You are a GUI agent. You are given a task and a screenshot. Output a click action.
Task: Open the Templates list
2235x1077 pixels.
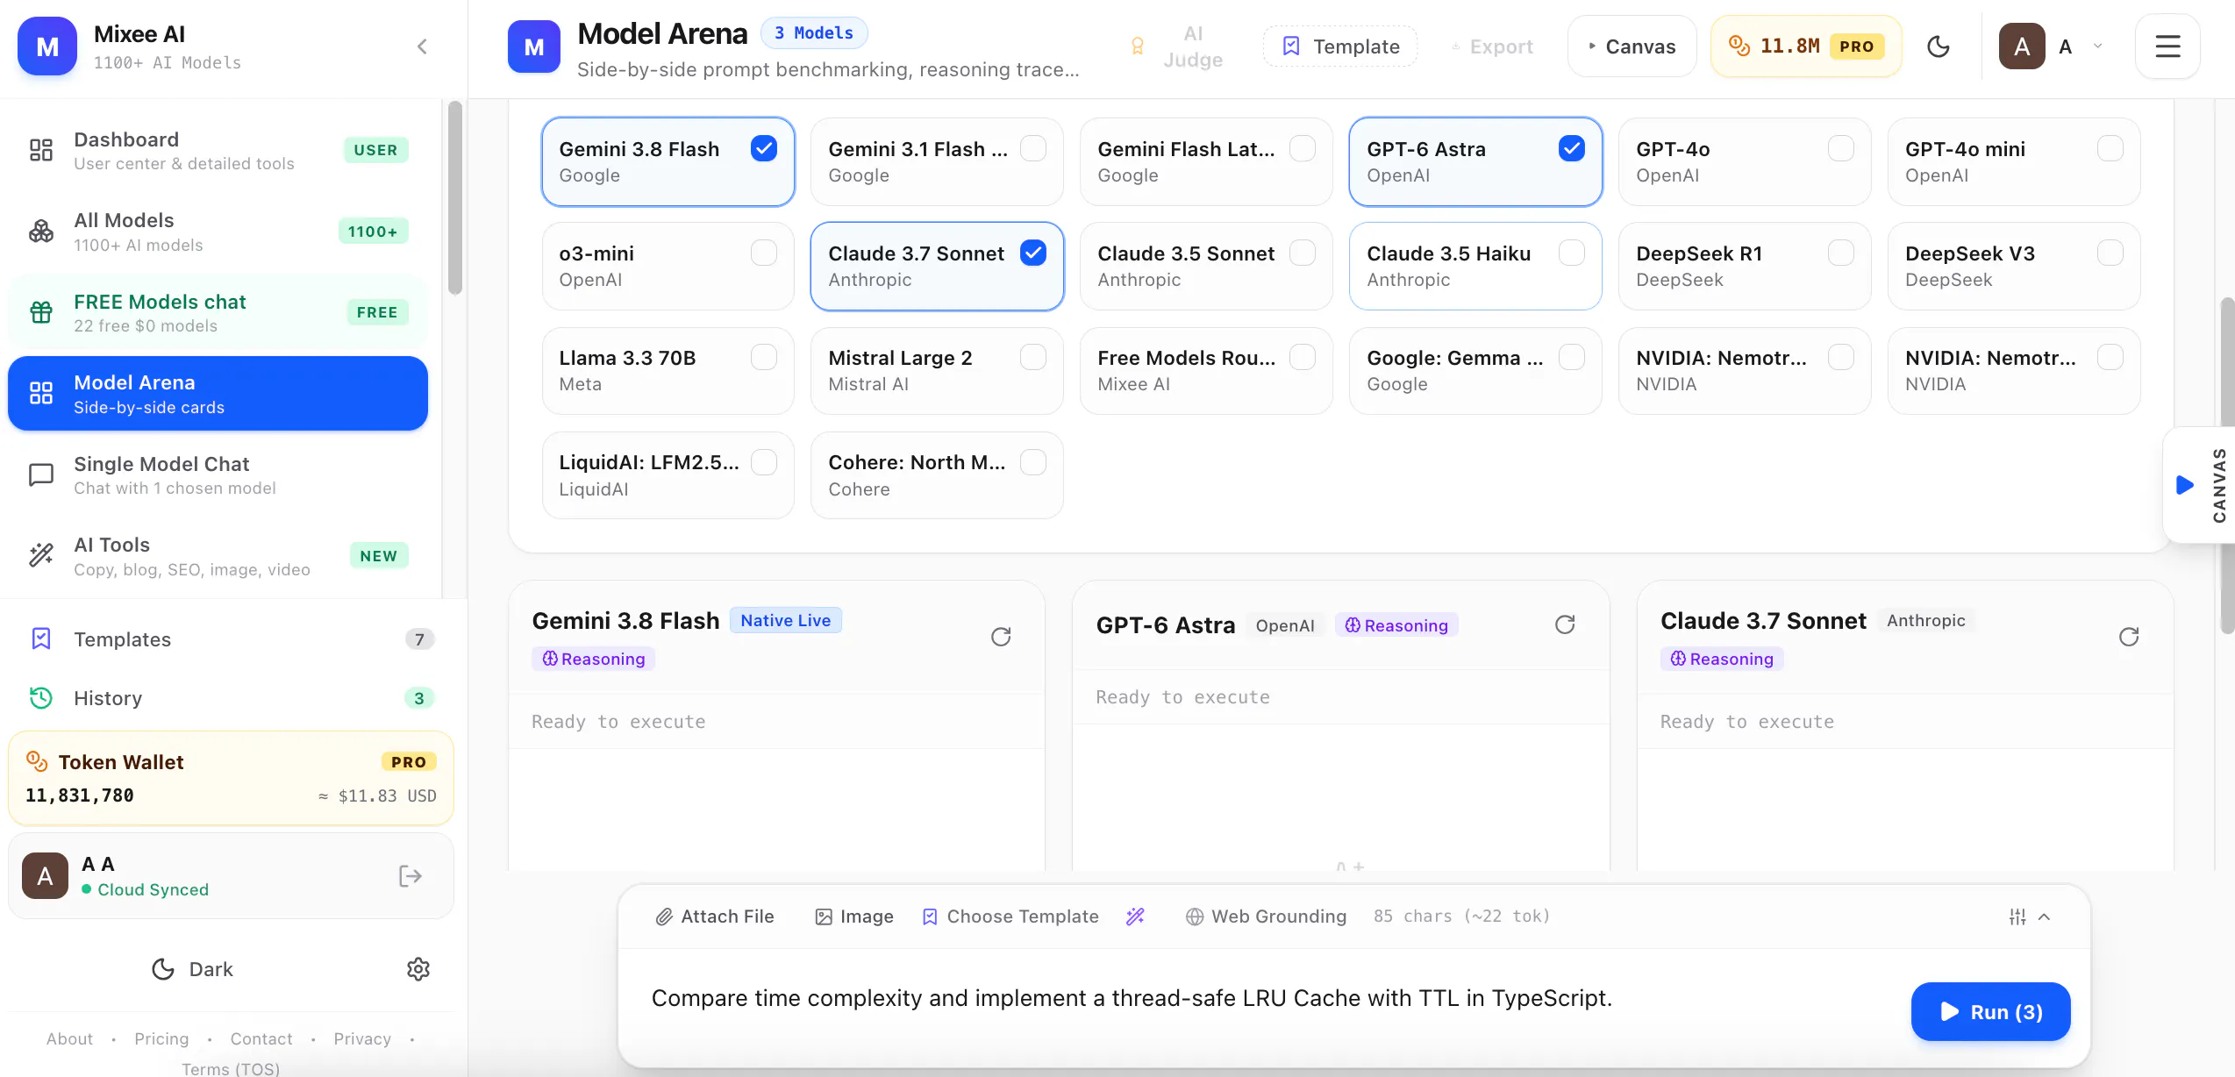click(x=232, y=639)
